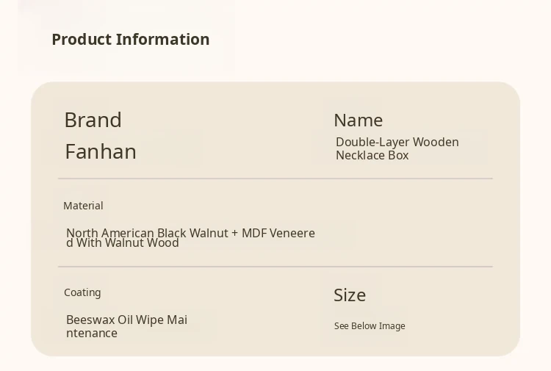Click the Brand field label
The height and width of the screenshot is (371, 551).
93,120
